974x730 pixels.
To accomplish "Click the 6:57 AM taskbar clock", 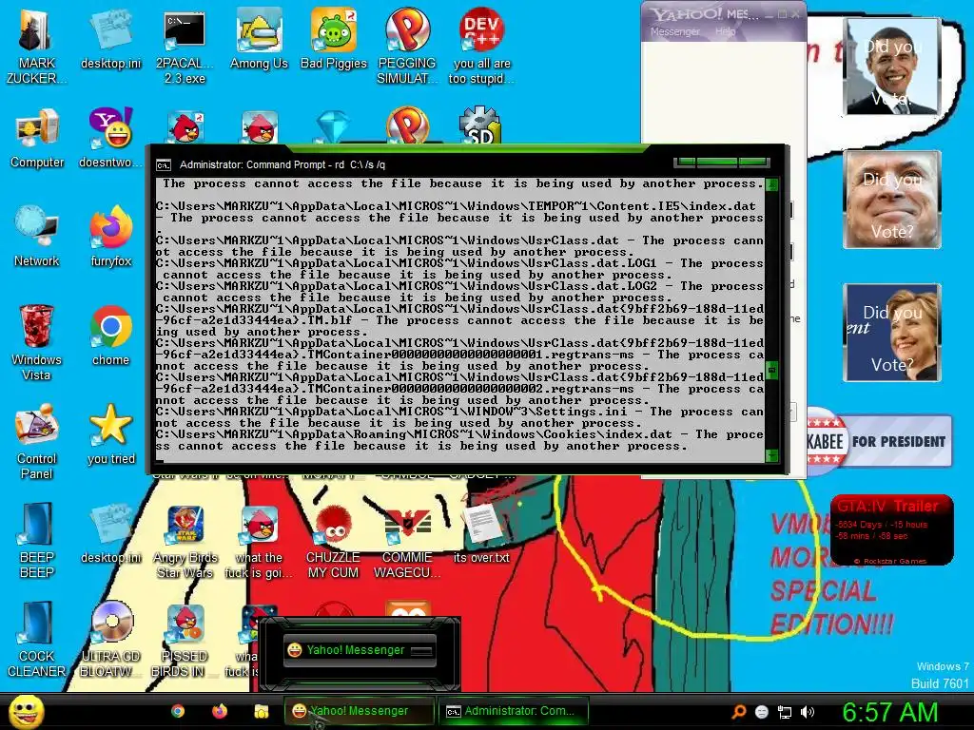I will point(889,712).
